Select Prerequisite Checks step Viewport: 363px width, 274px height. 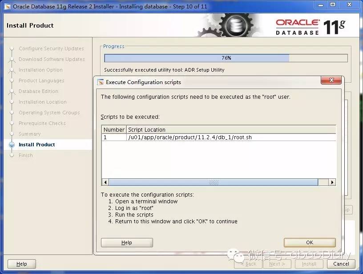pyautogui.click(x=42, y=123)
